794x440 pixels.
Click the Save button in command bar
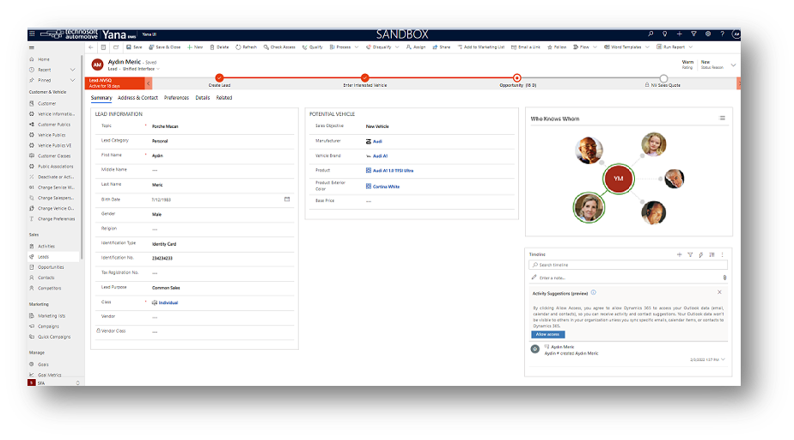pos(134,47)
